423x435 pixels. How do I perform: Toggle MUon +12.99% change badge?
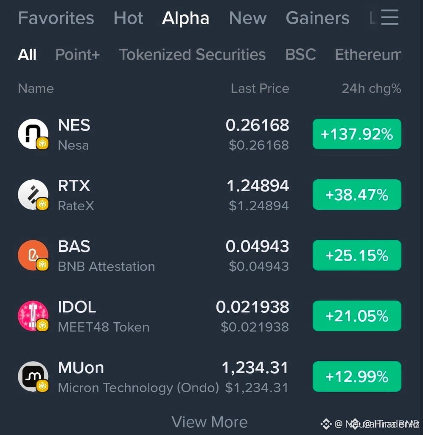(x=357, y=376)
